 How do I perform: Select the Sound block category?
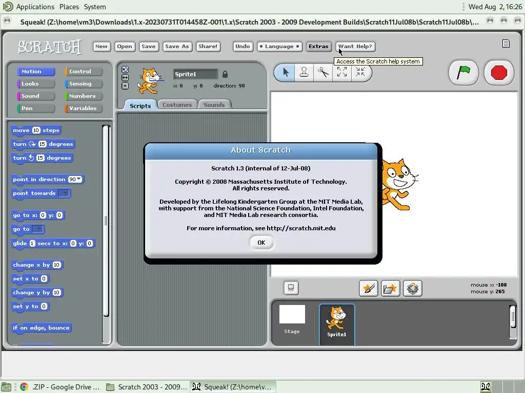[36, 96]
